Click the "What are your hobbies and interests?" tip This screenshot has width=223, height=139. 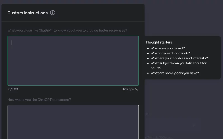[x=179, y=58]
